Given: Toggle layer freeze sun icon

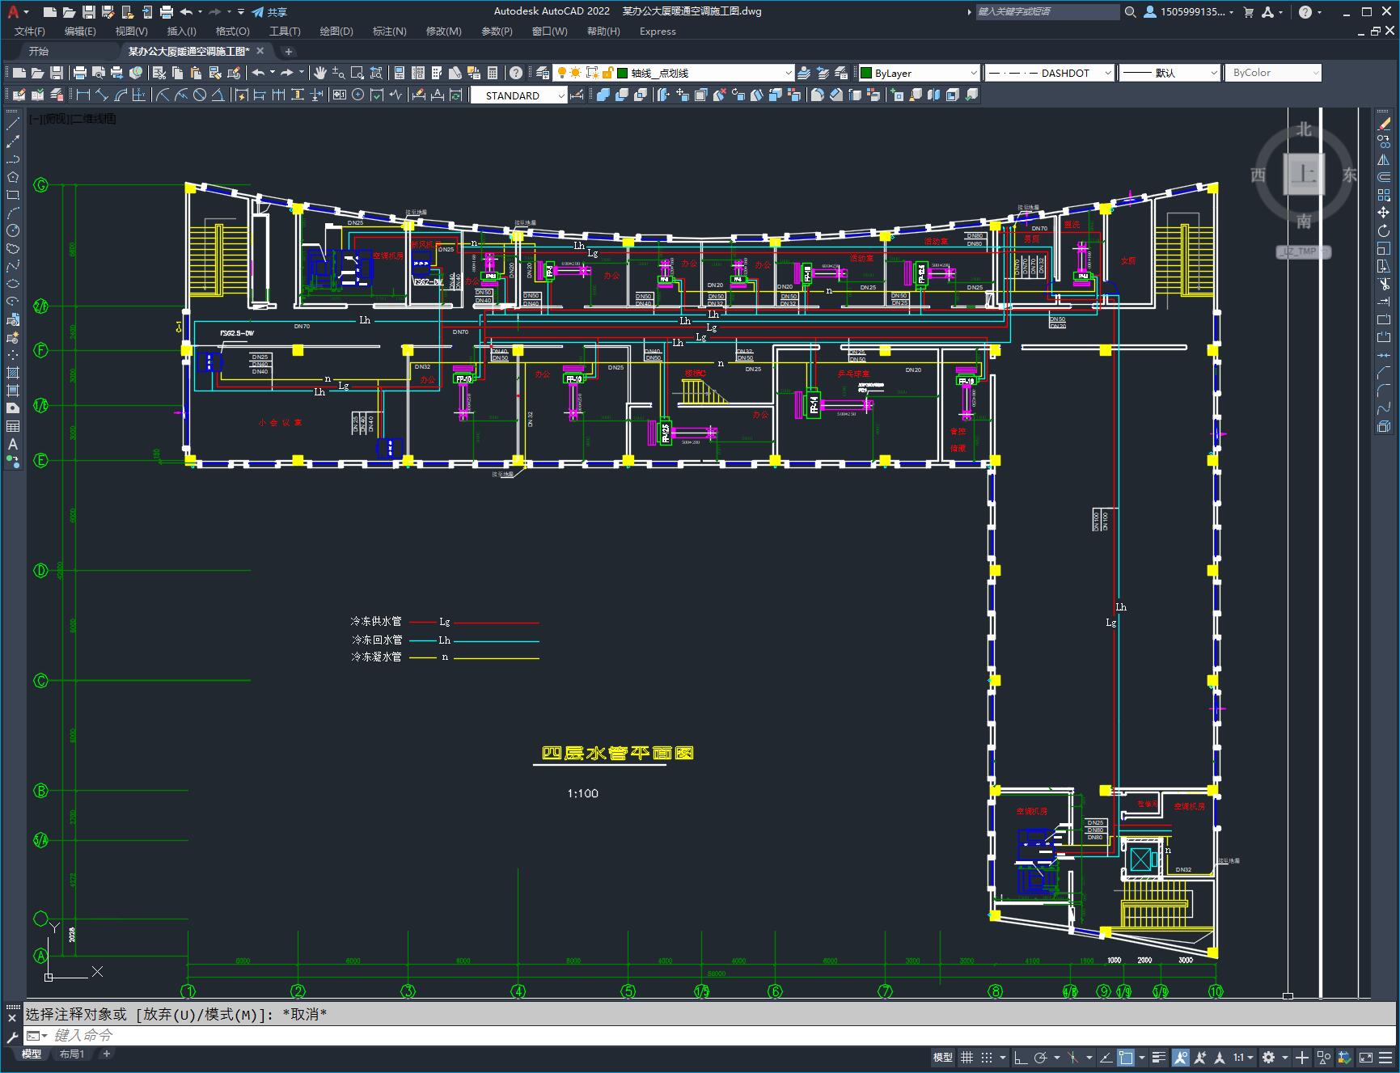Looking at the screenshot, I should coord(576,73).
